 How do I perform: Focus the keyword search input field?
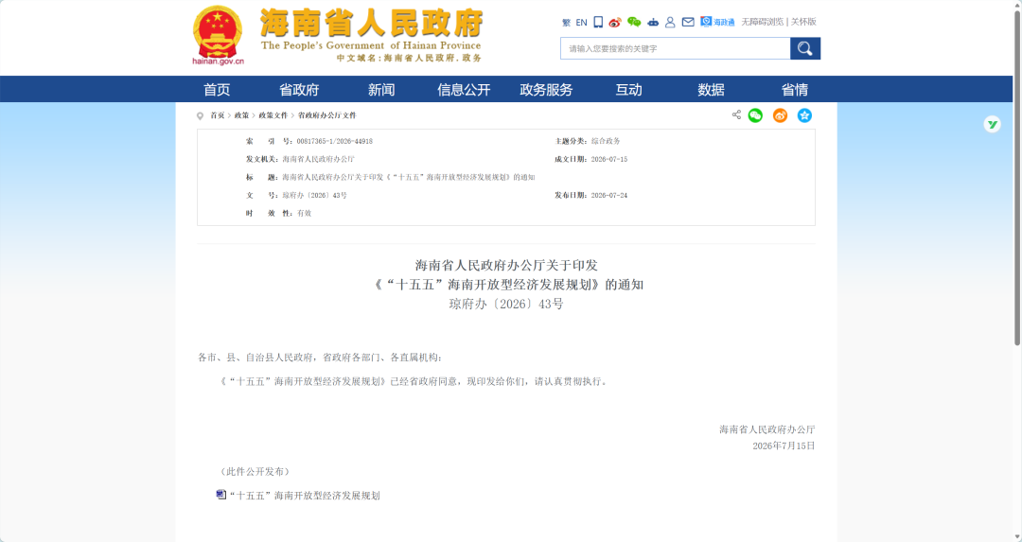pos(676,48)
